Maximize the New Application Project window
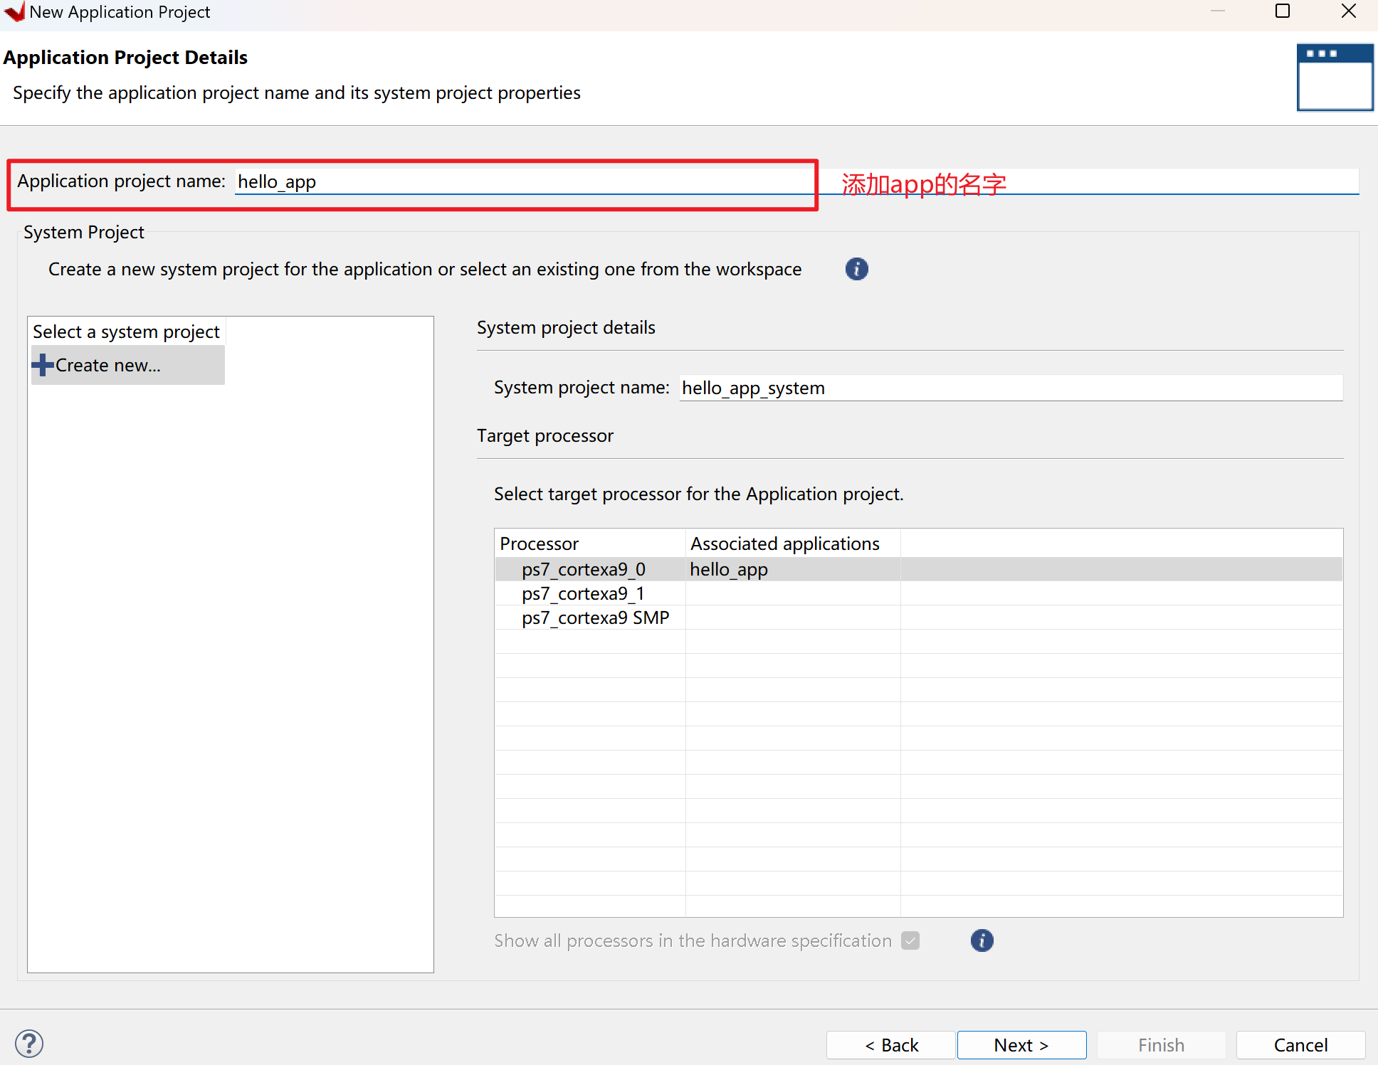The image size is (1378, 1065). pyautogui.click(x=1283, y=11)
